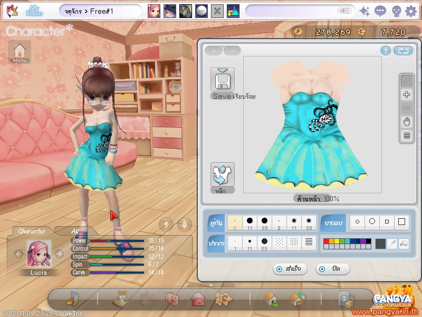Click the golf ball item slot

tap(202, 11)
